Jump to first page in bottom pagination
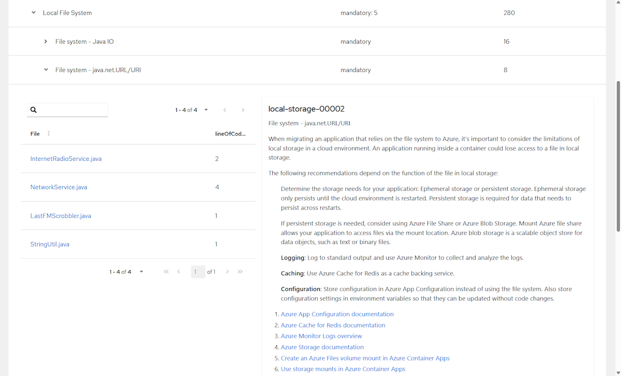This screenshot has height=376, width=621. [x=166, y=272]
